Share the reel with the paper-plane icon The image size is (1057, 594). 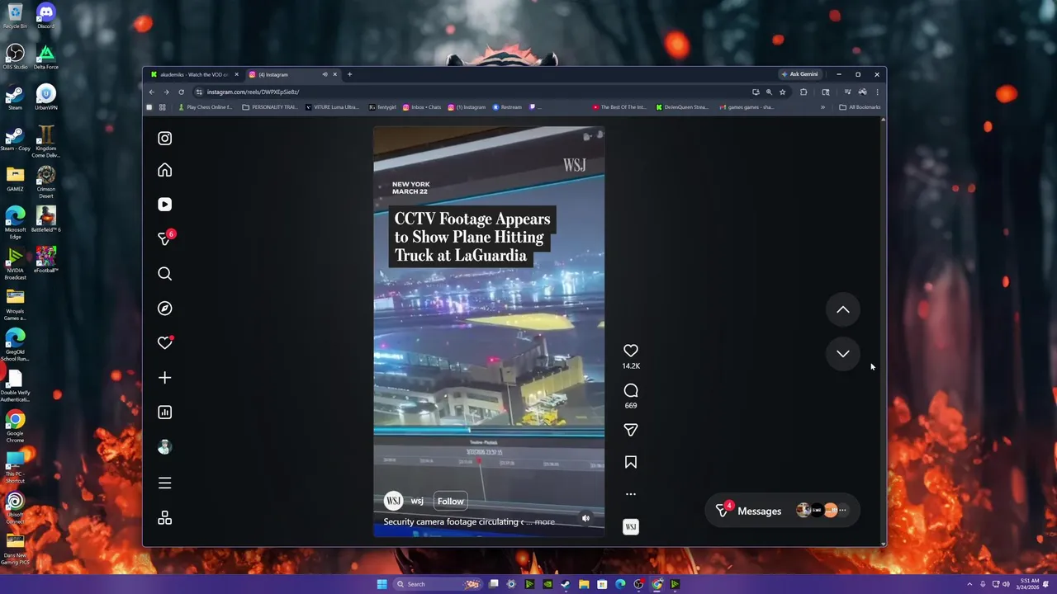tap(631, 430)
